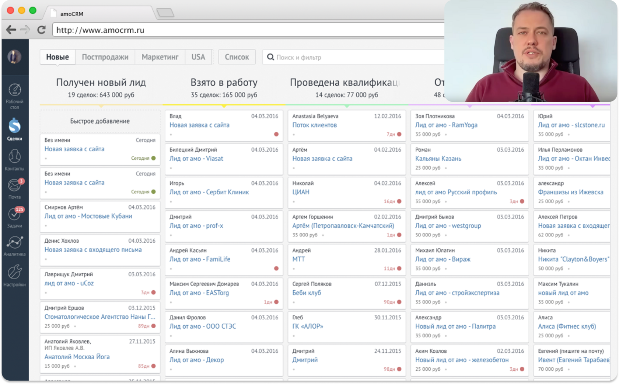Reload the page in browser
The width and height of the screenshot is (619, 384).
point(41,30)
